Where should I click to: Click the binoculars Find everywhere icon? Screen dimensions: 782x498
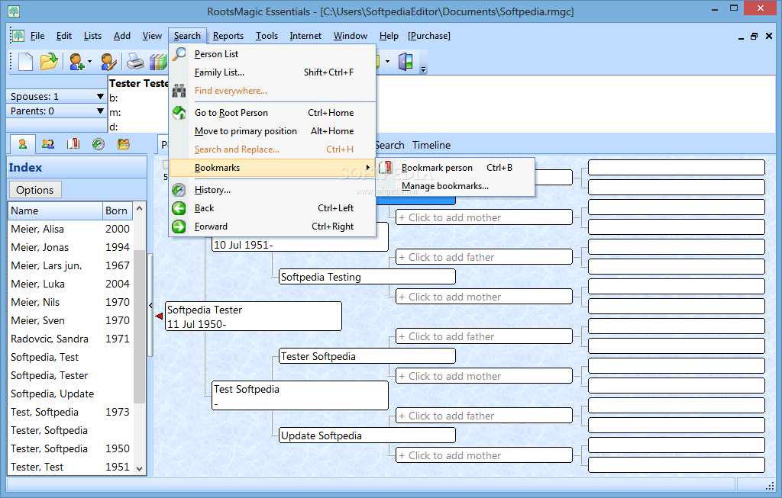point(179,91)
